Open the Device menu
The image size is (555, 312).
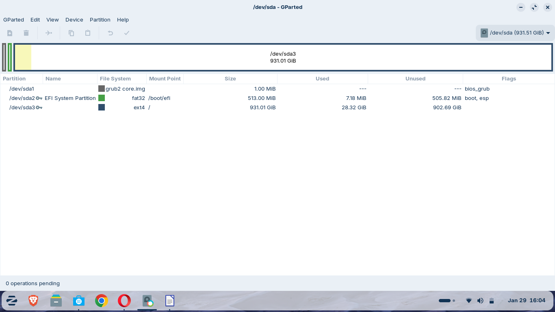(74, 19)
